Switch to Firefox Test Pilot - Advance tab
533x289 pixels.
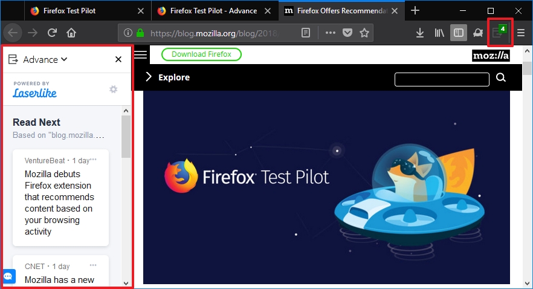coord(214,11)
